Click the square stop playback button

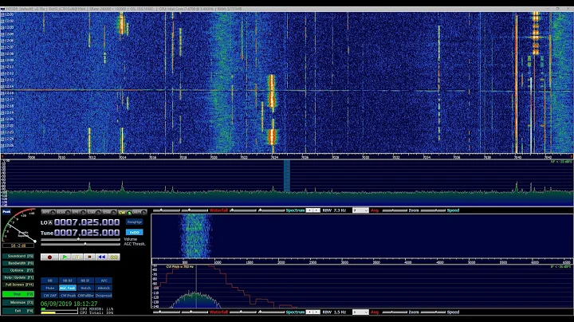89,257
